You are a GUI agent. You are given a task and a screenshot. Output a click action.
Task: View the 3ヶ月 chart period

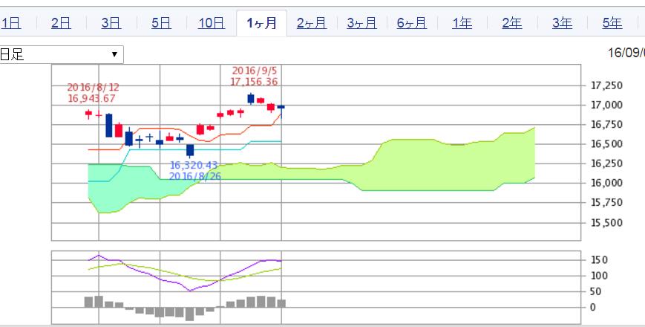pos(361,23)
